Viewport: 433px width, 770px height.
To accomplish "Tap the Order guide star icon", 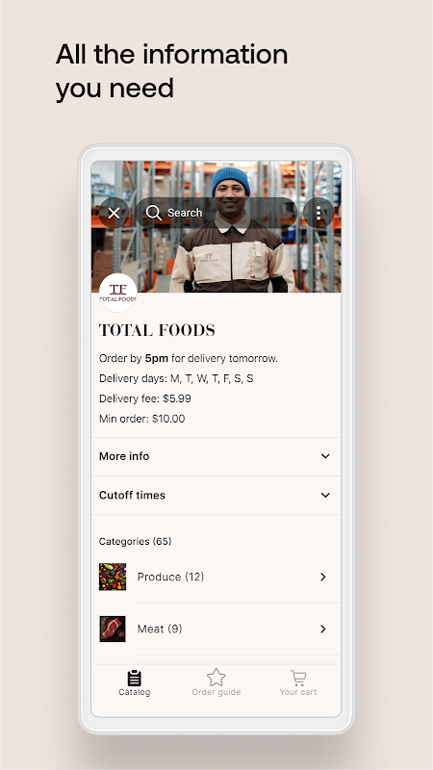I will 216,678.
